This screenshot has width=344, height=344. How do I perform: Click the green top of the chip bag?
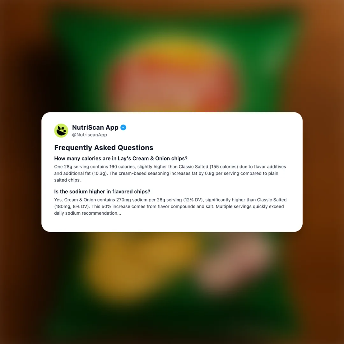coord(173,24)
